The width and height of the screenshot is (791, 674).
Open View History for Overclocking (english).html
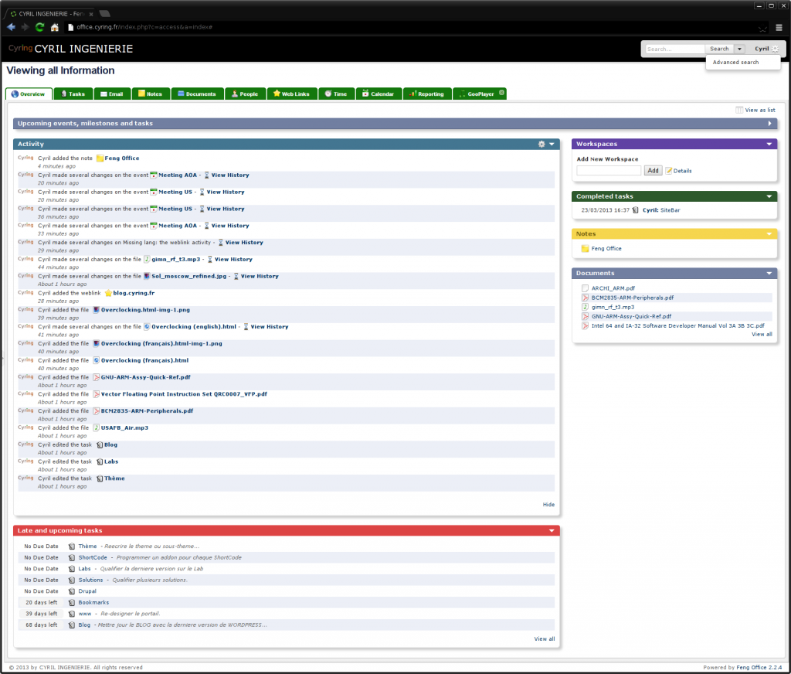pos(270,327)
